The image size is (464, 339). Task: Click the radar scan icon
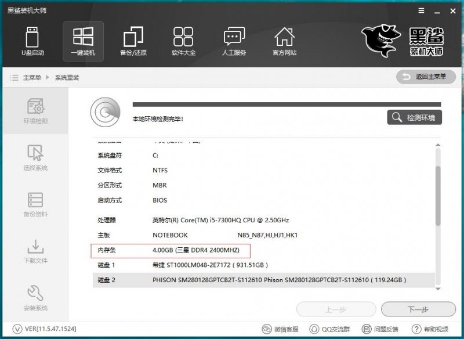pos(106,112)
